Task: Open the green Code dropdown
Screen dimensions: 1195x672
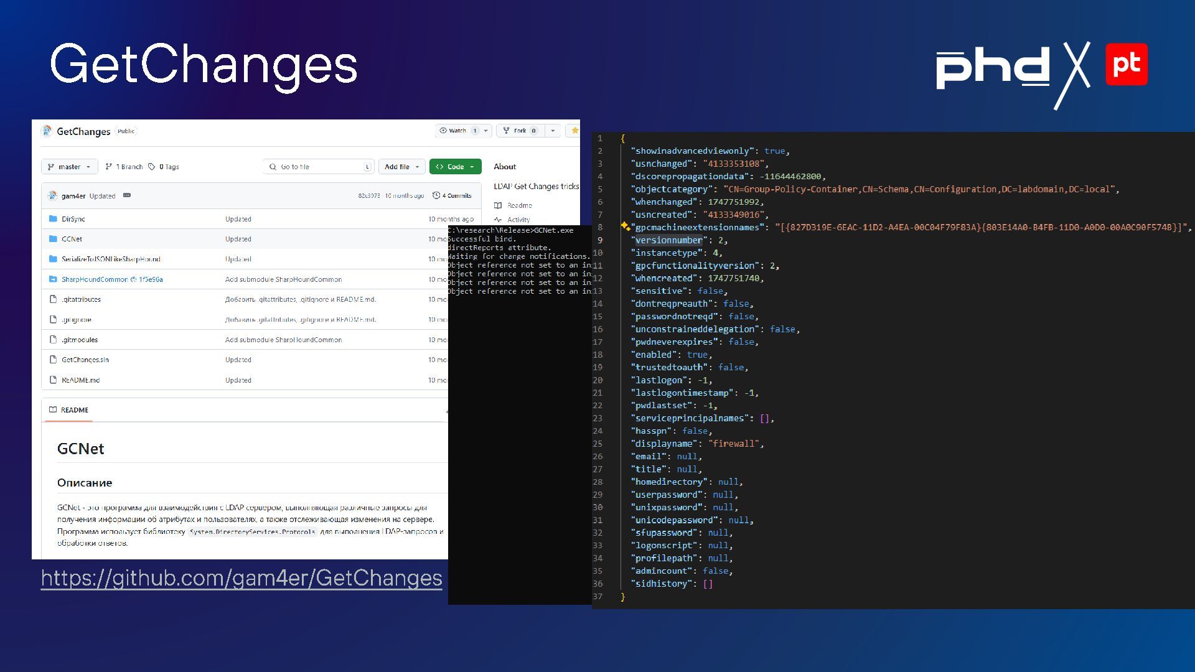Action: (x=455, y=167)
